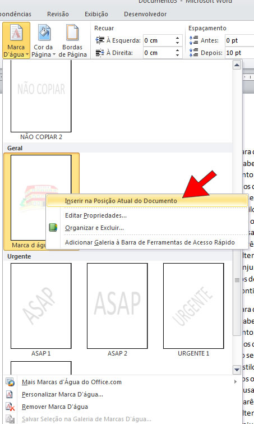Image resolution: width=254 pixels, height=424 pixels.
Task: Click the Organizar e Excluir notebook icon
Action: [53, 227]
